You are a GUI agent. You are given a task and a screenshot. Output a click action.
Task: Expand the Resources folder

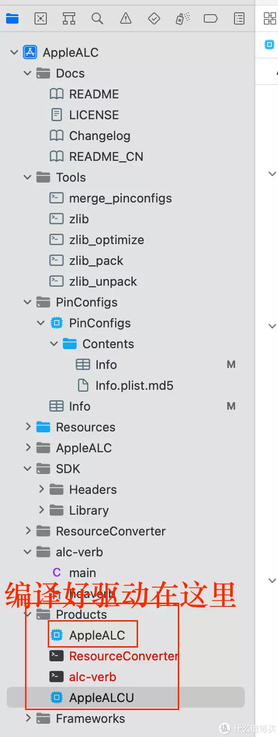point(28,427)
